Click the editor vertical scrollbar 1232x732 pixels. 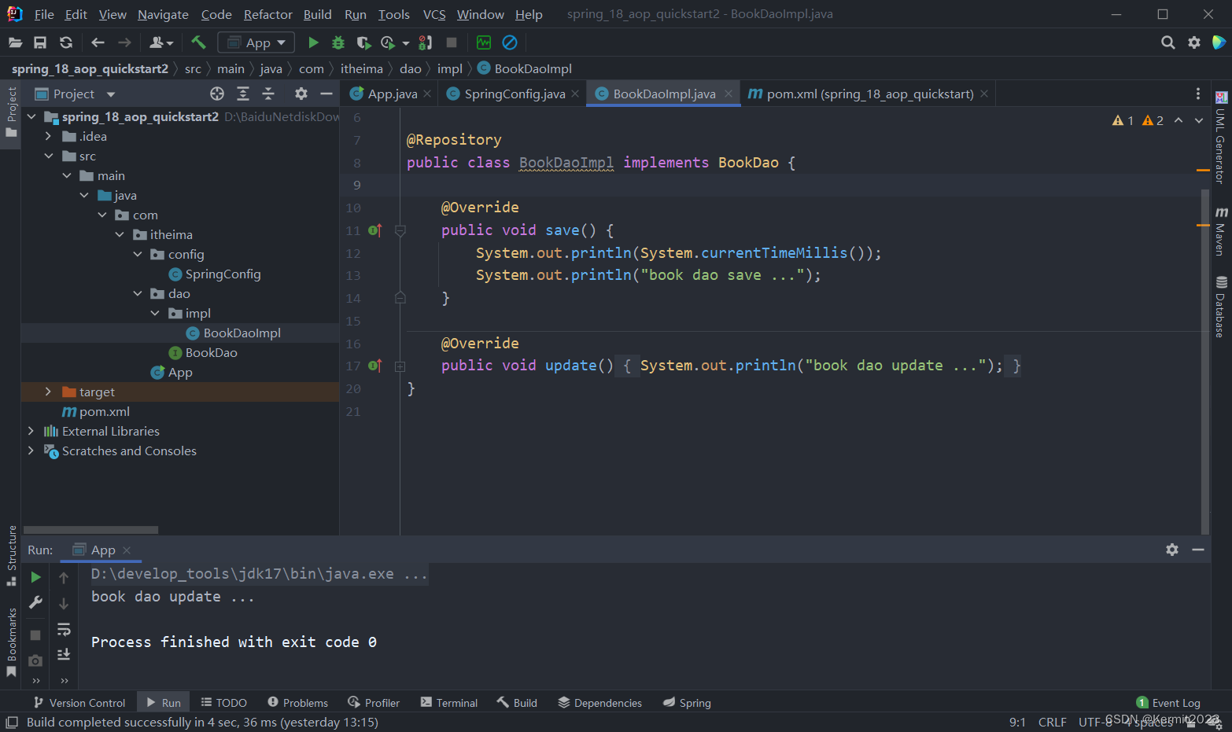pyautogui.click(x=1204, y=362)
